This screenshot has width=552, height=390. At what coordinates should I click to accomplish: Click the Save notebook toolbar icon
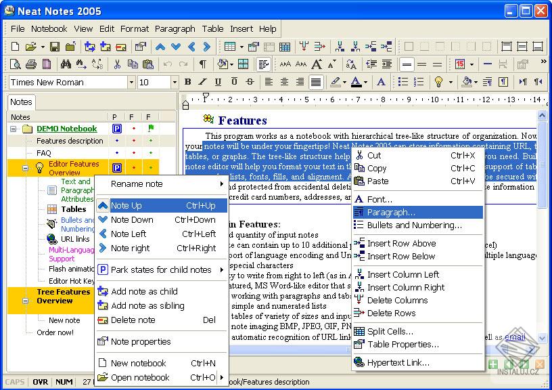tap(53, 47)
